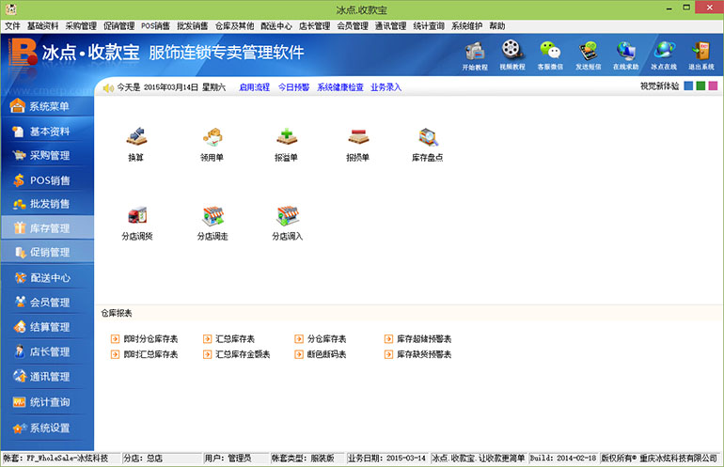
Task: Select 统计查询 in the left sidebar
Action: [47, 402]
